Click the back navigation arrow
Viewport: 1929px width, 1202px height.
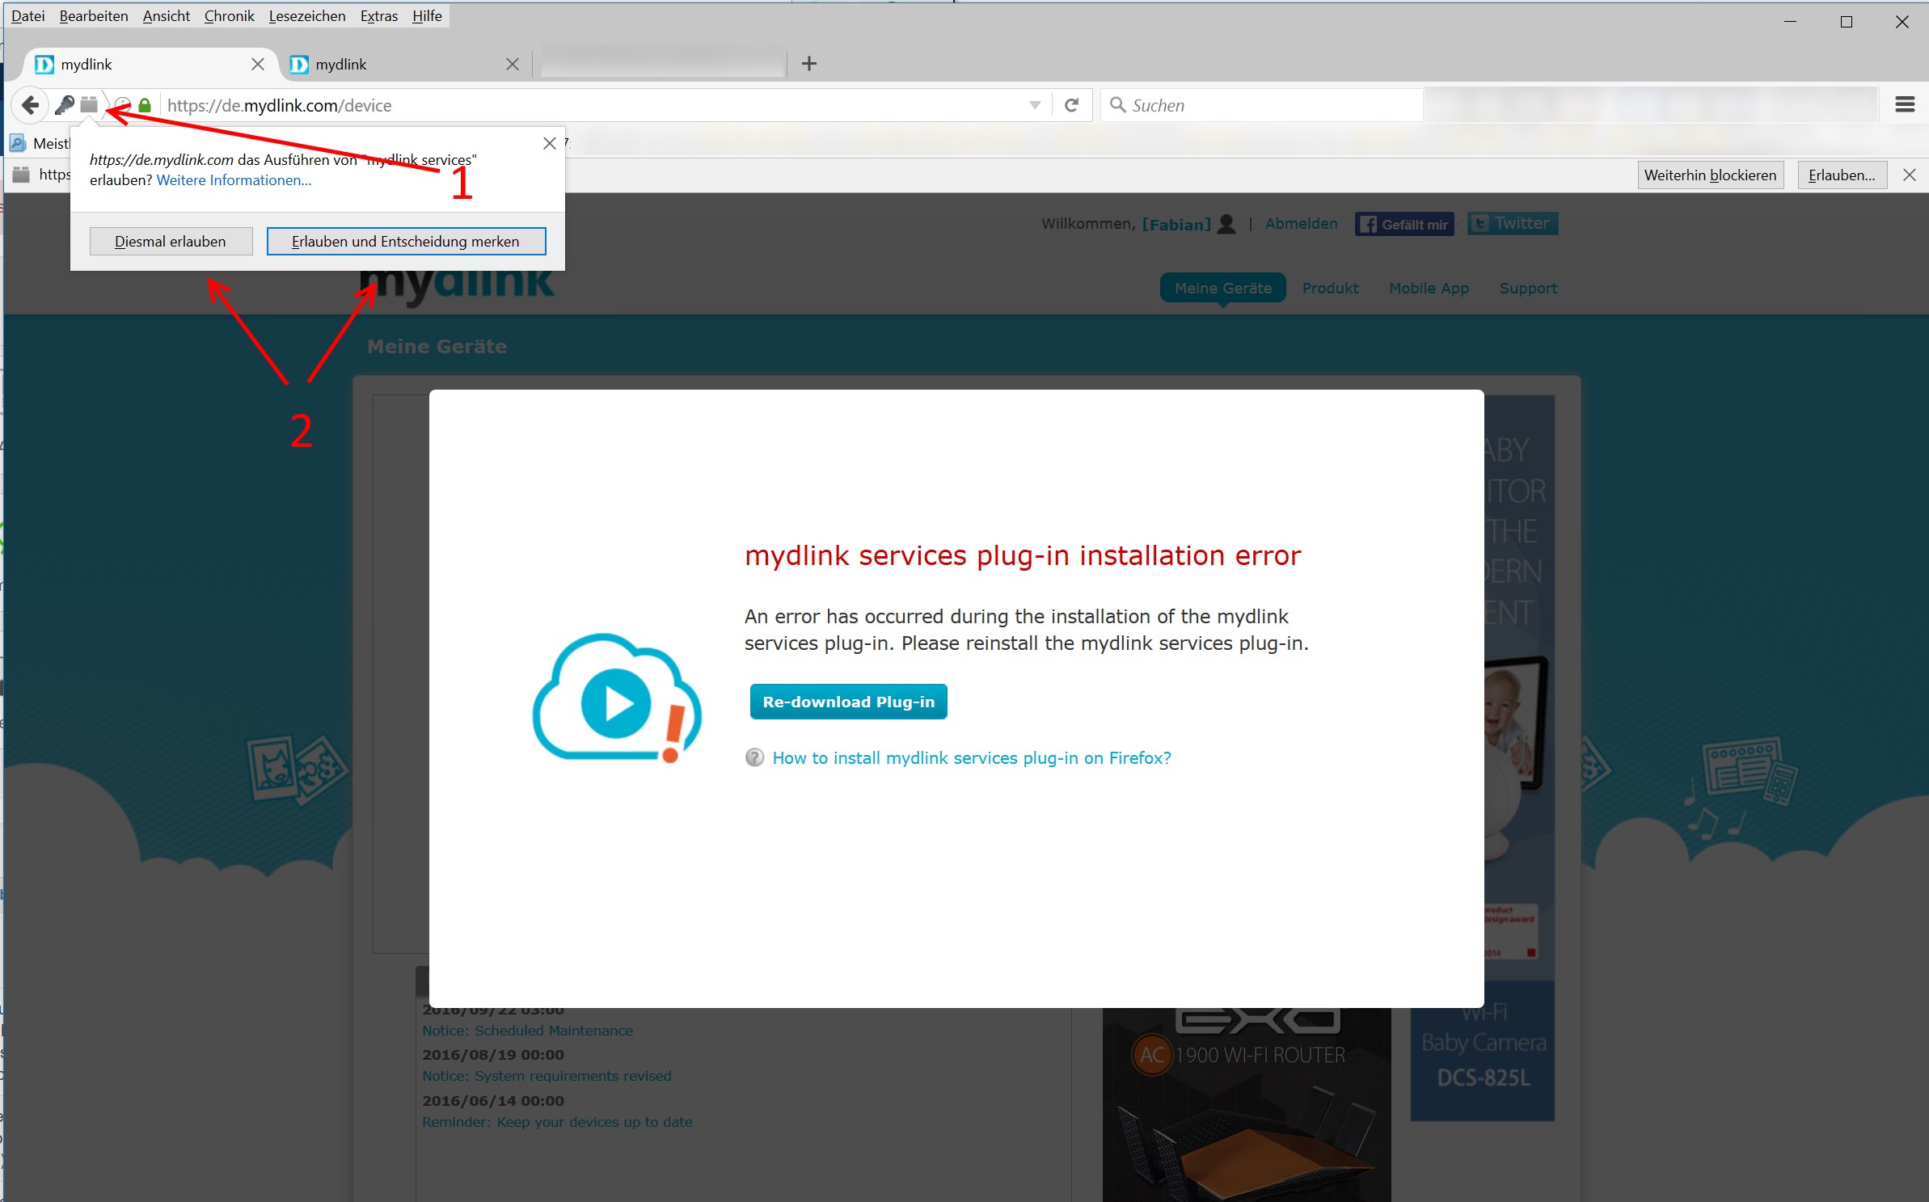[30, 105]
